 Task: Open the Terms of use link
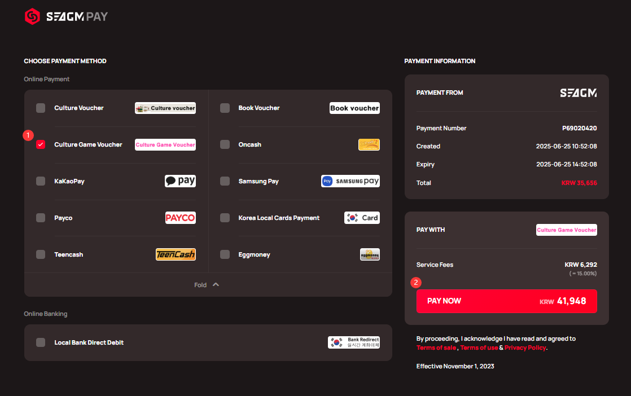(x=479, y=347)
